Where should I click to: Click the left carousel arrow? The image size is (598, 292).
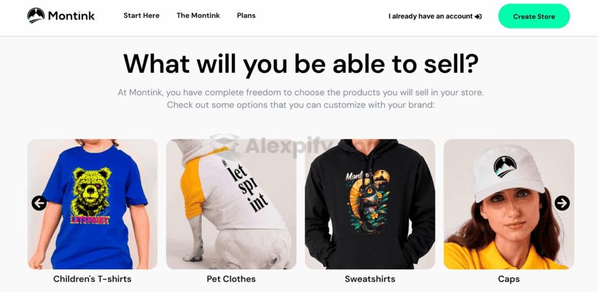[x=39, y=203]
